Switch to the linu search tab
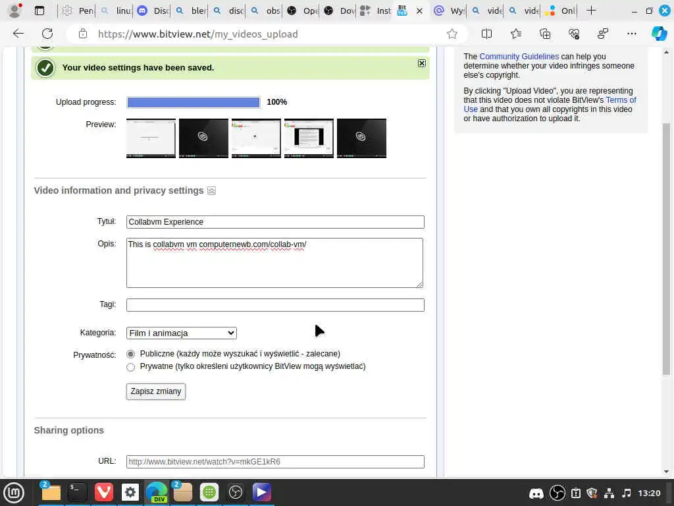This screenshot has height=506, width=674. point(115,11)
